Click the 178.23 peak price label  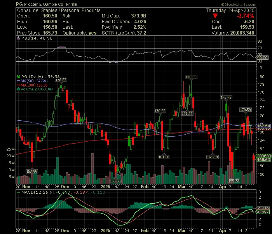[61, 80]
